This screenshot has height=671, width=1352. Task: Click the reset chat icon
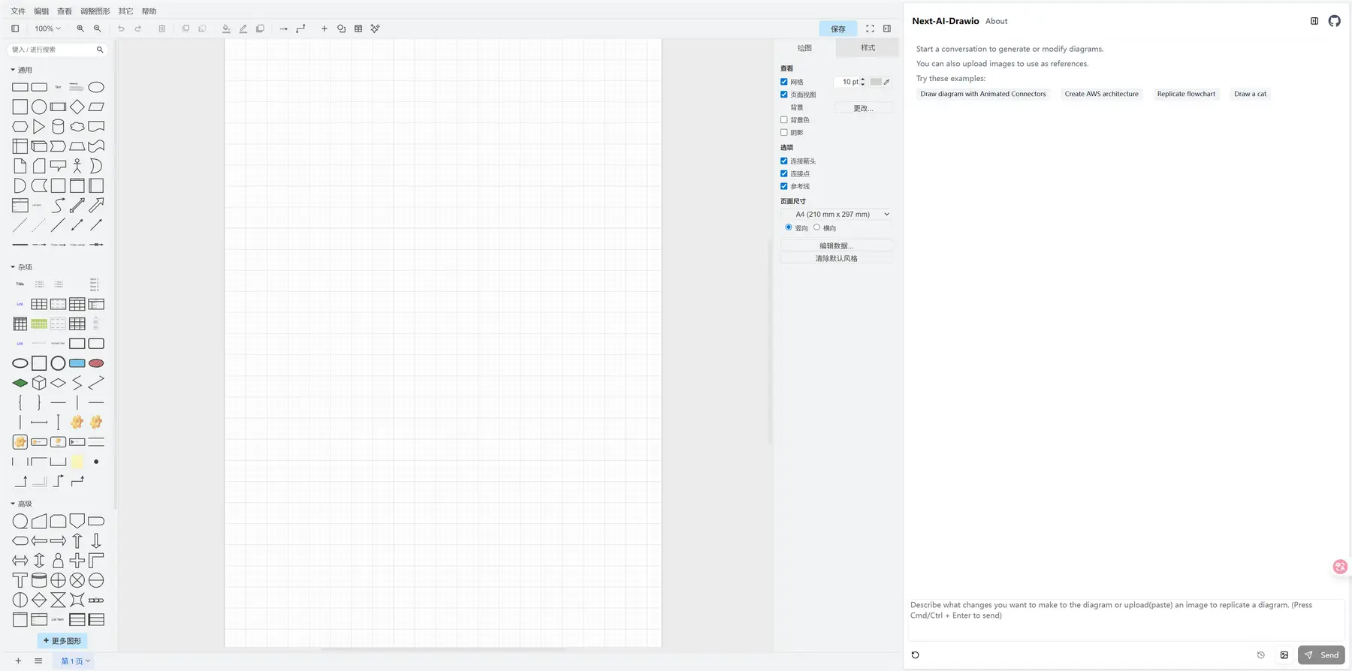tap(915, 655)
